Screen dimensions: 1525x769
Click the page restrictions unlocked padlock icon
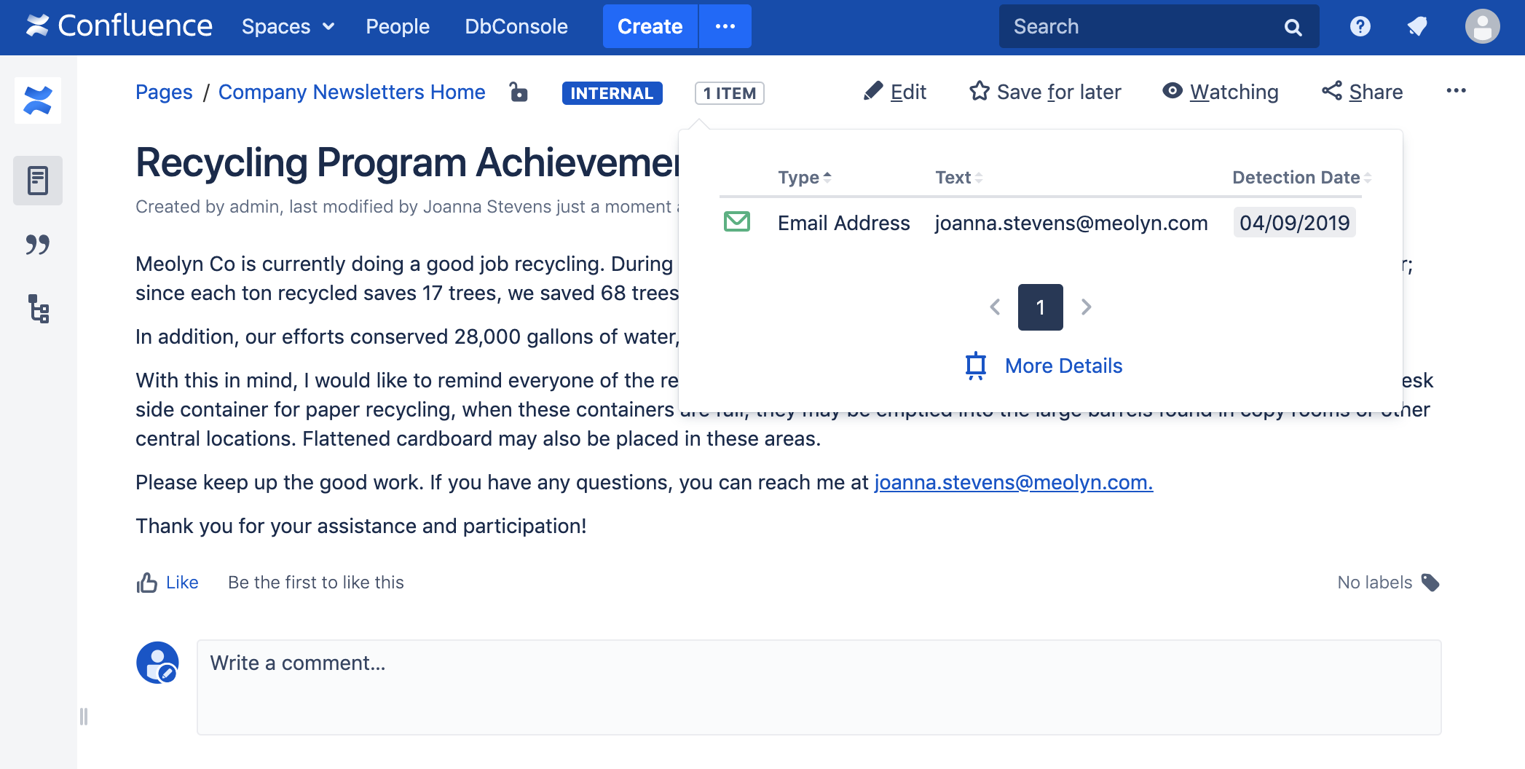tap(519, 92)
